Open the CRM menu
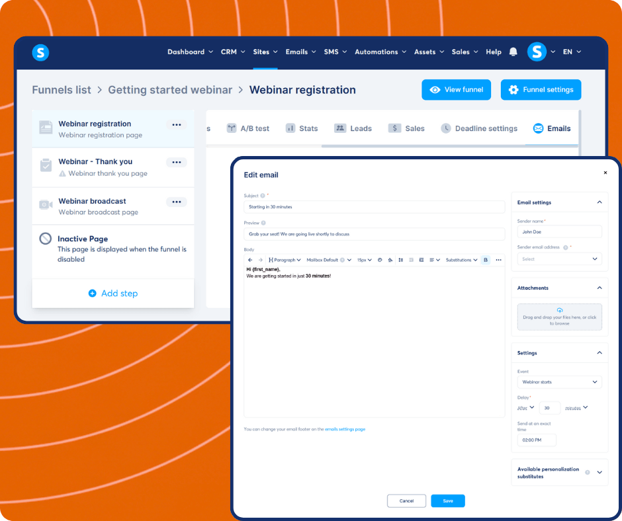Viewport: 622px width, 521px height. (233, 52)
